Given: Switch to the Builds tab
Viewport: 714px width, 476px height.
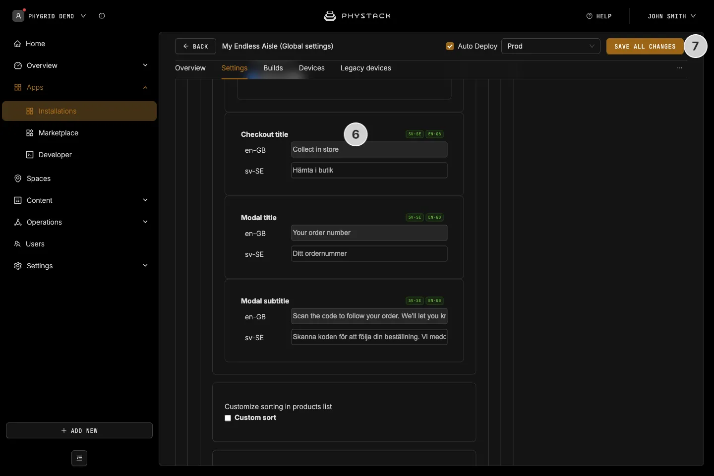Looking at the screenshot, I should coord(273,68).
